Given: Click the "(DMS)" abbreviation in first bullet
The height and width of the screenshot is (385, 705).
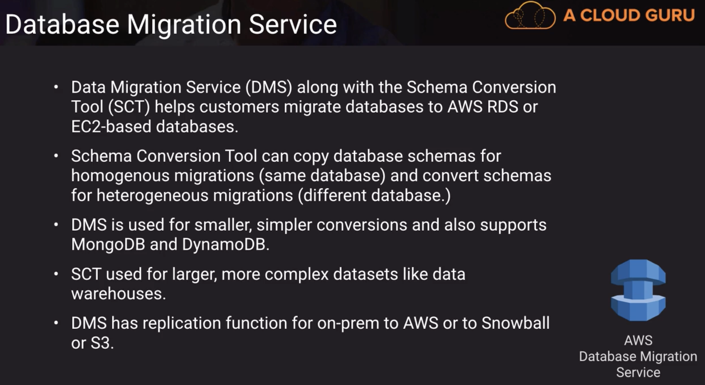Looking at the screenshot, I should coord(269,87).
